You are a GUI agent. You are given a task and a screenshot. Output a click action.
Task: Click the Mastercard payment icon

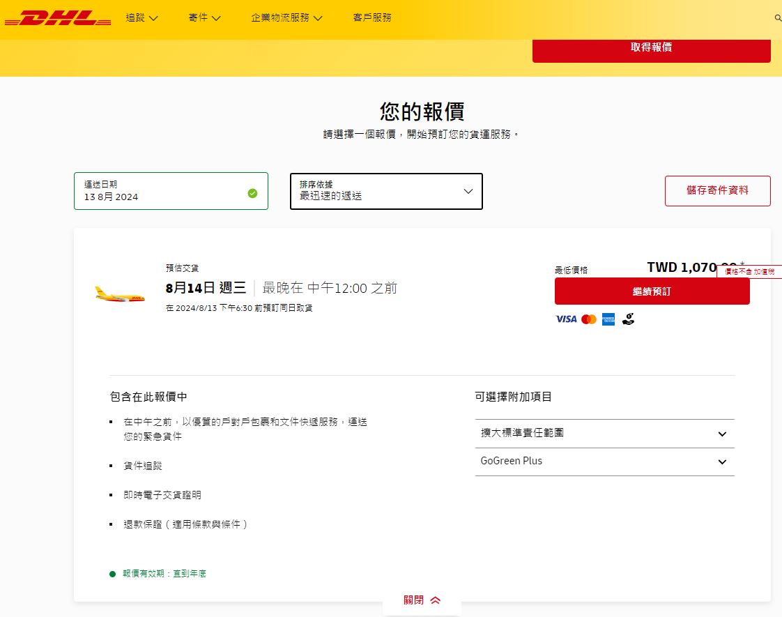pos(589,319)
